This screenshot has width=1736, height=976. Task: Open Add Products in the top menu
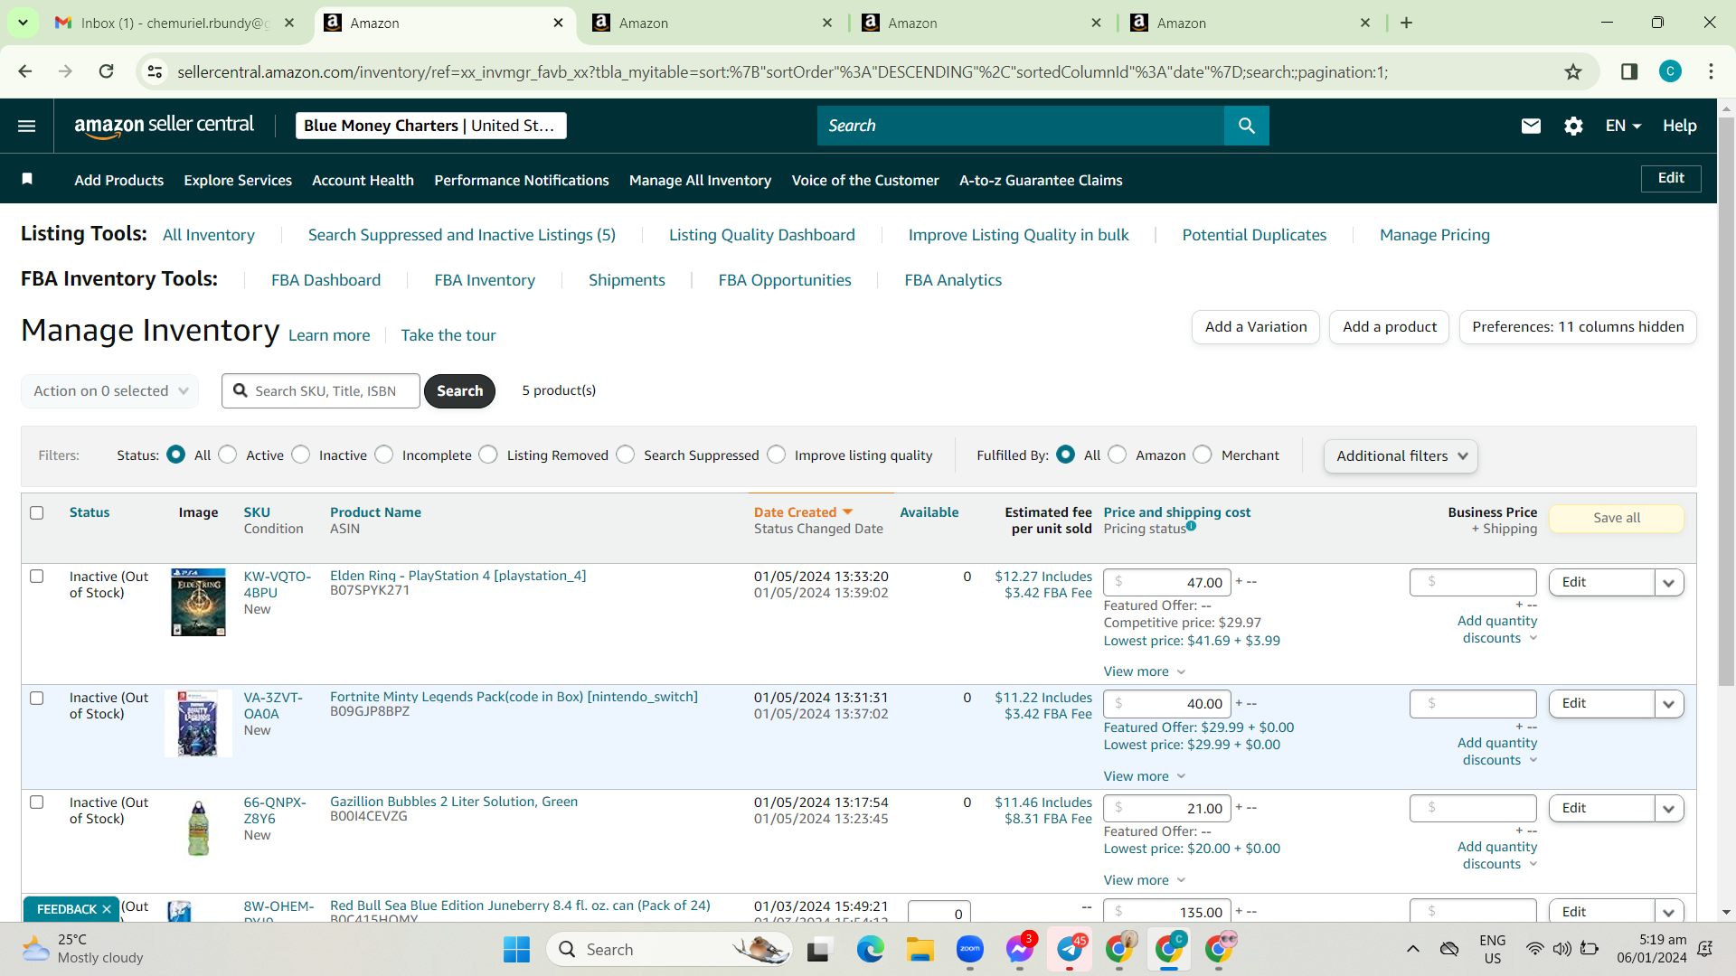tap(119, 180)
